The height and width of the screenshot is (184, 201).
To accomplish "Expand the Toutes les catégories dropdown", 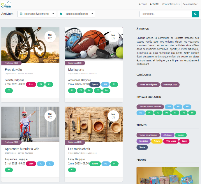I will (x=76, y=14).
